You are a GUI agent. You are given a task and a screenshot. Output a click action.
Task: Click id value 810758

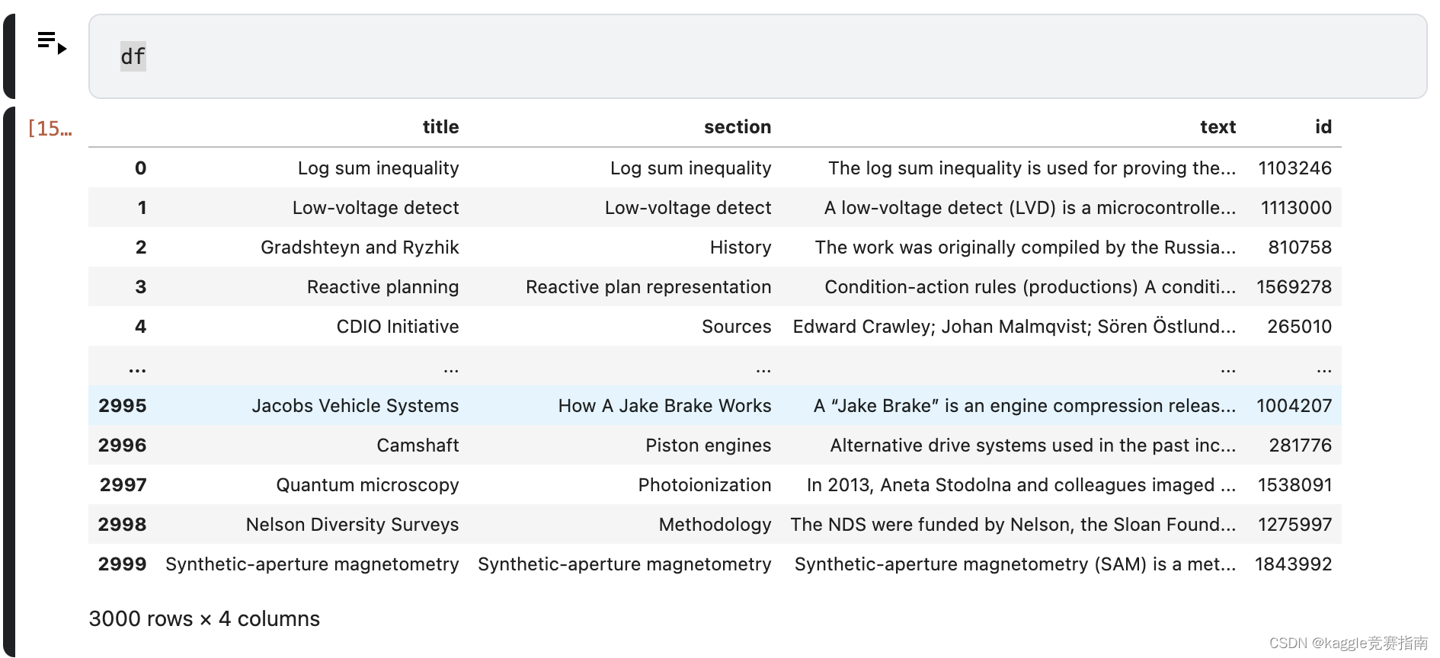point(1300,248)
